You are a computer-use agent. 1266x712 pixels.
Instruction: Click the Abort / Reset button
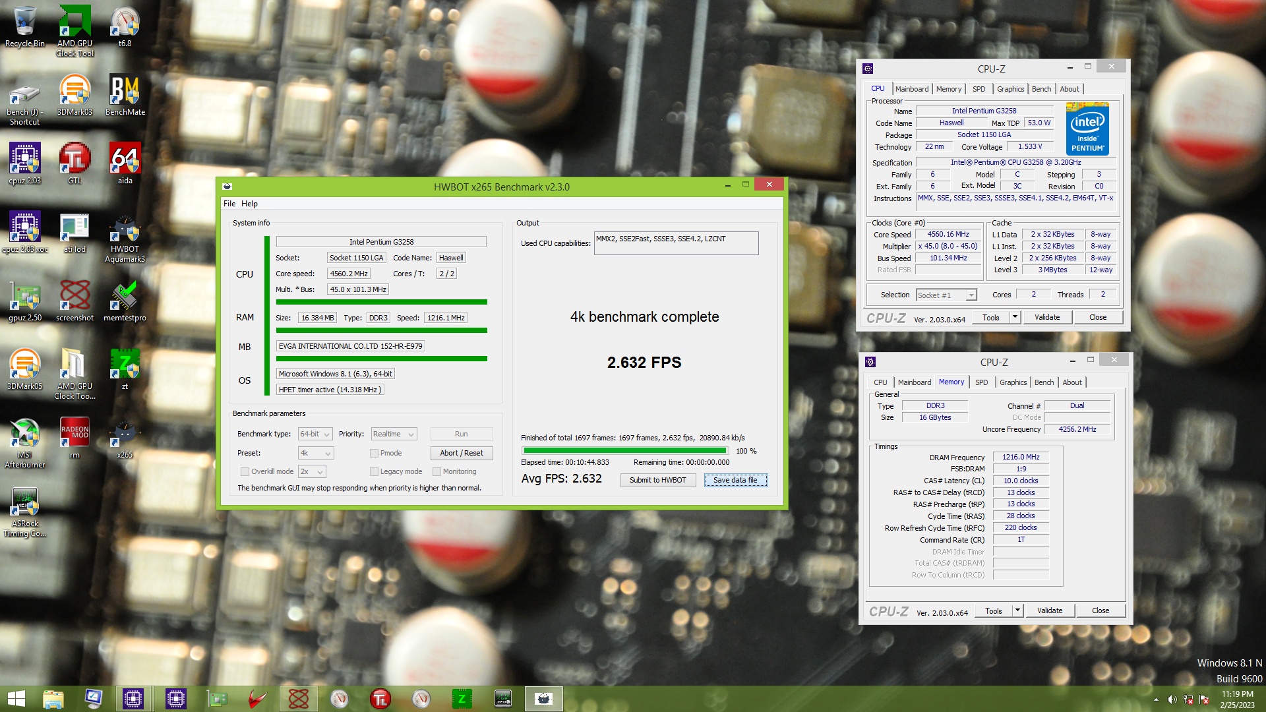[x=462, y=453]
